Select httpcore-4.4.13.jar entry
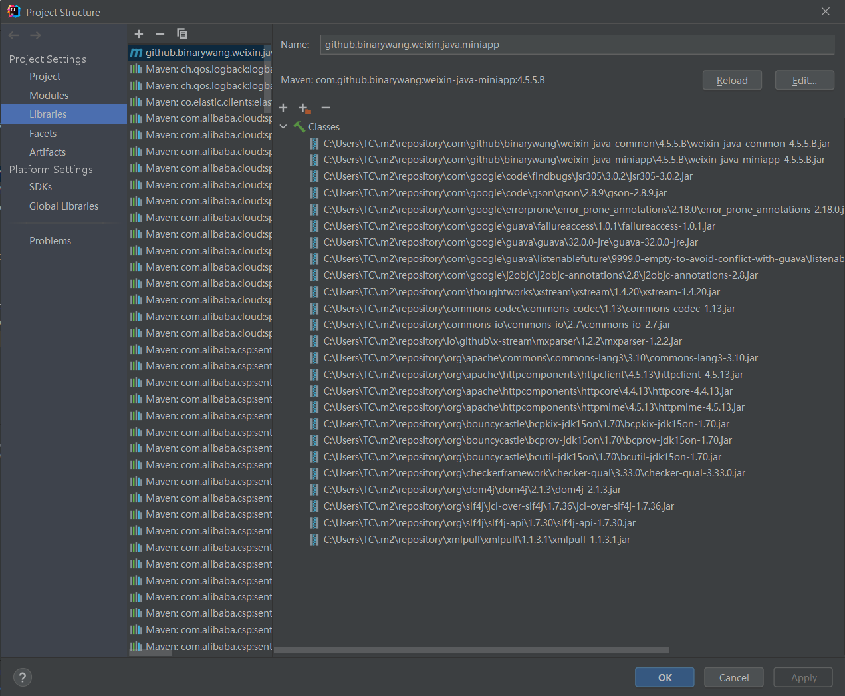Image resolution: width=845 pixels, height=696 pixels. coord(522,391)
